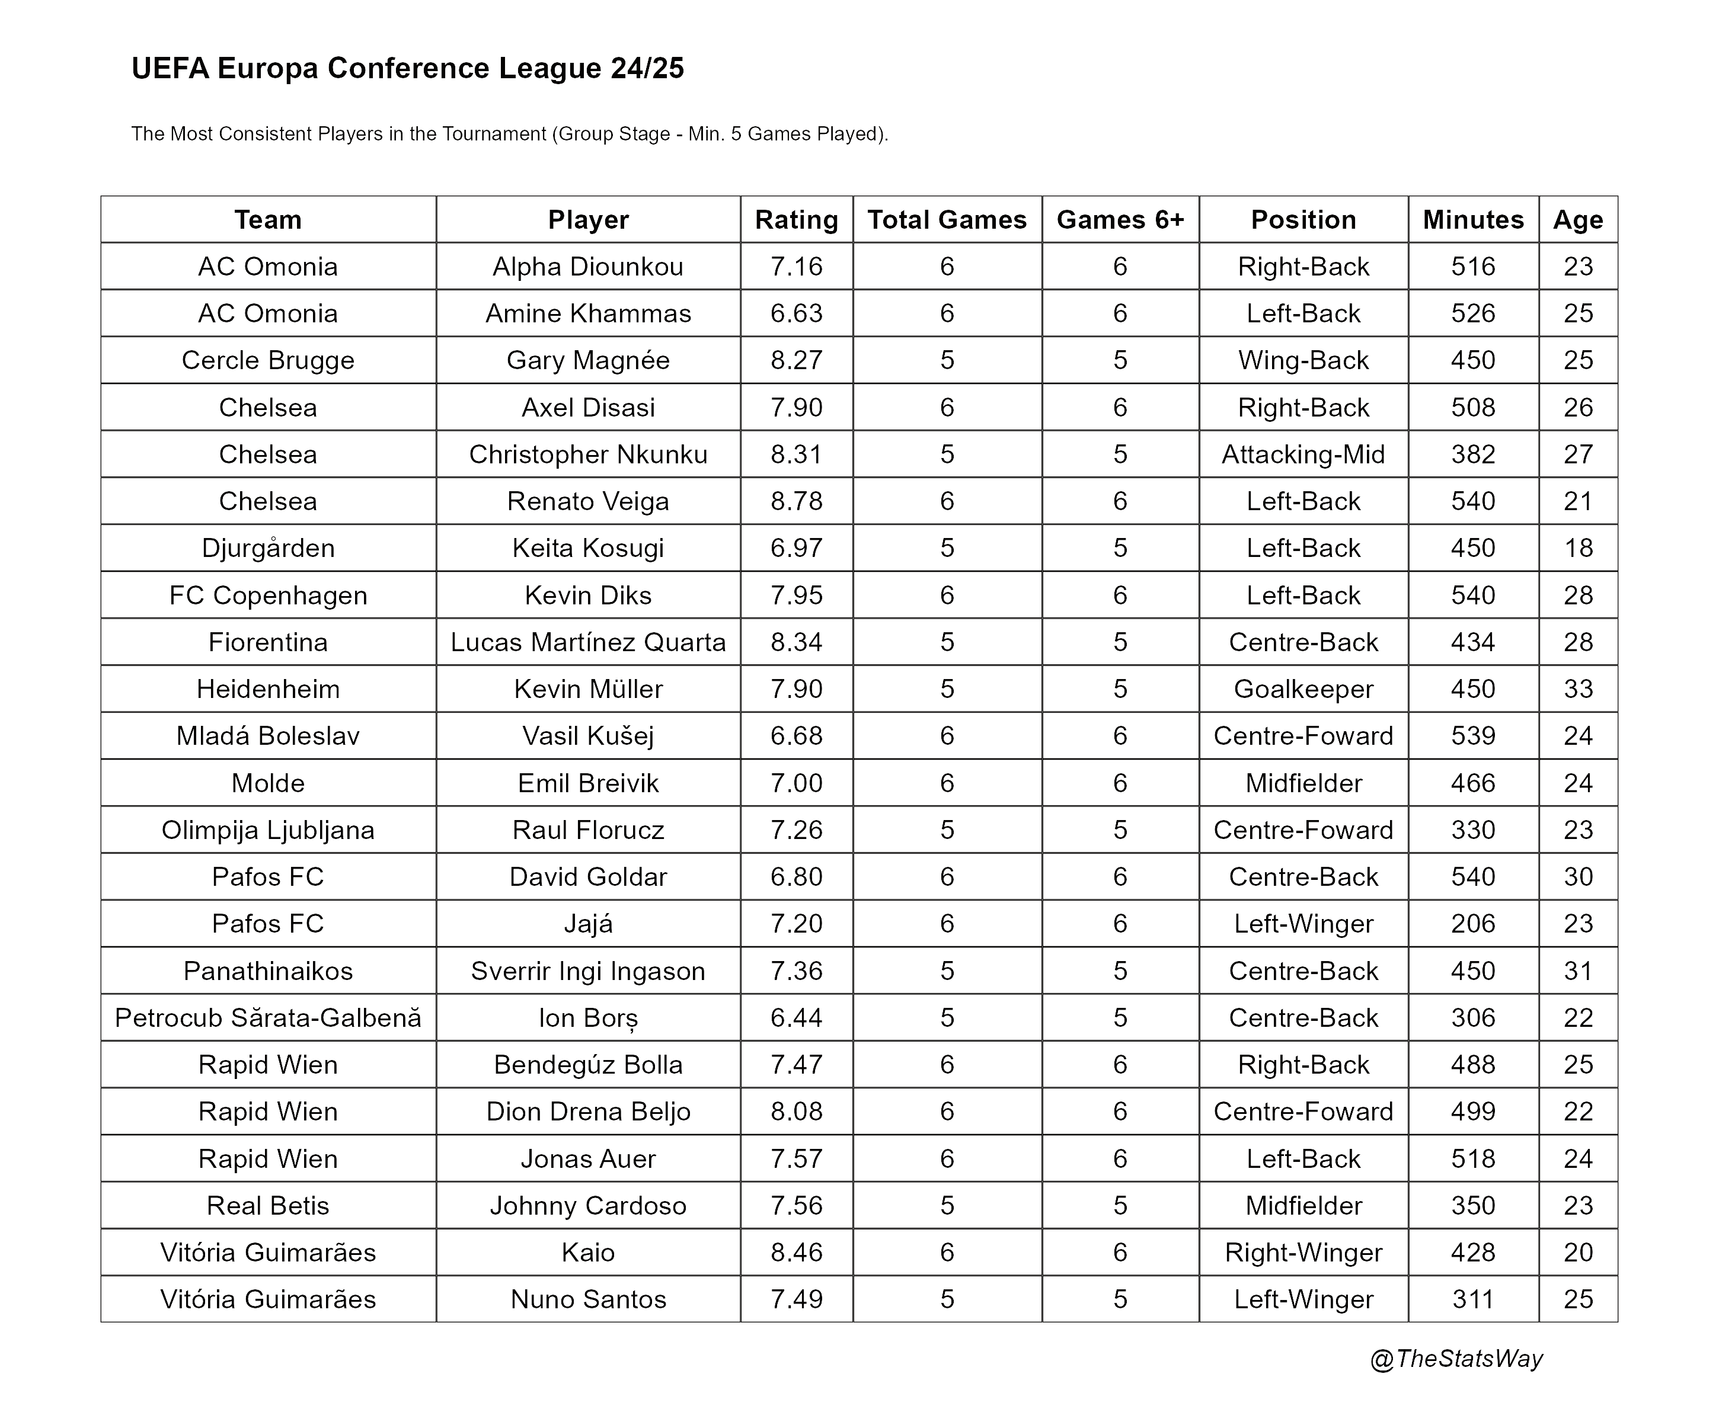1719x1409 pixels.
Task: Click age value 31 for Sverrir Ingi Ingason
Action: coord(1578,972)
